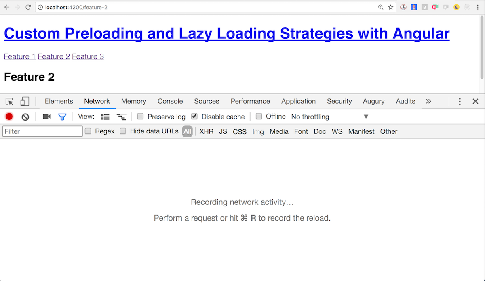Open the Console tab
The height and width of the screenshot is (281, 485).
[x=170, y=101]
